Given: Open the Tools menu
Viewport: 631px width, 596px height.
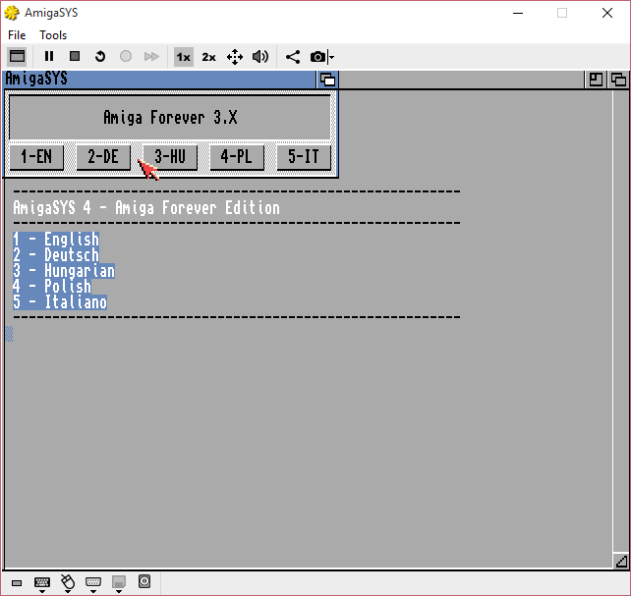Looking at the screenshot, I should coord(53,35).
